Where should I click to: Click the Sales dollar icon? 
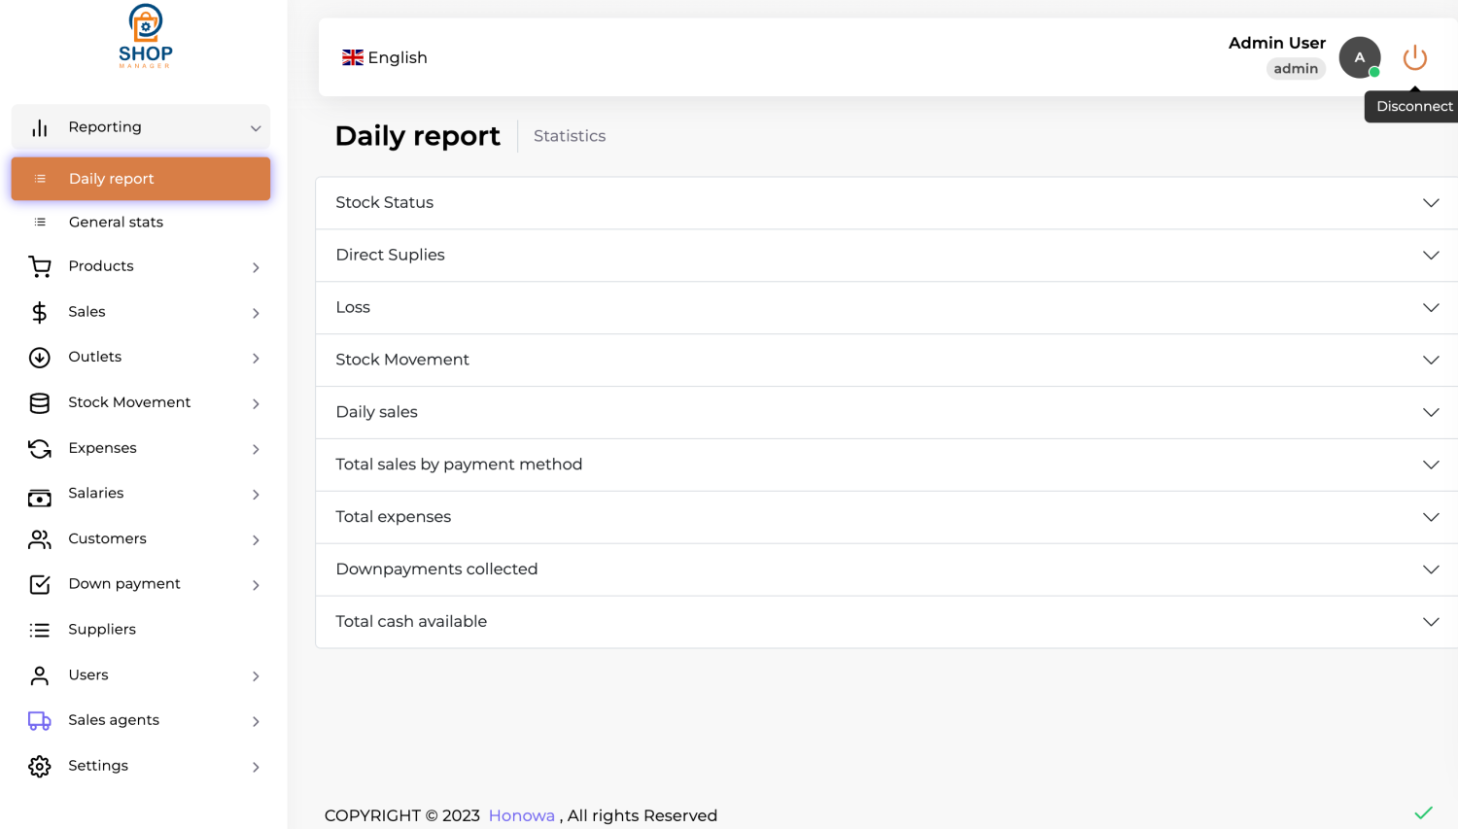(40, 312)
